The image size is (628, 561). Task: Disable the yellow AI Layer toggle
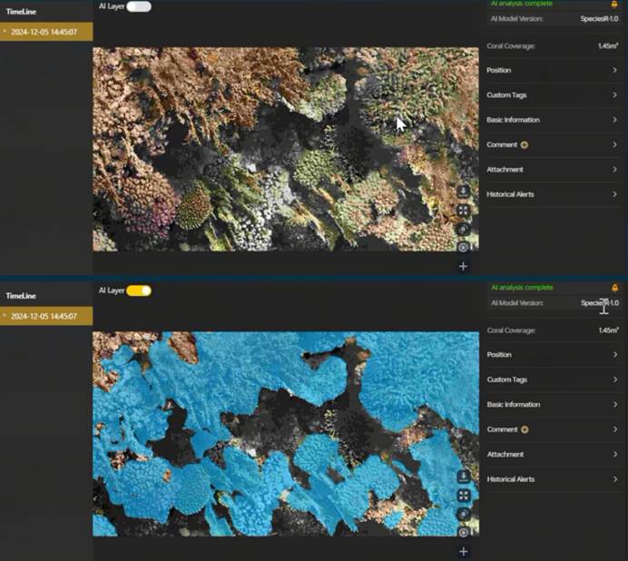pos(139,290)
